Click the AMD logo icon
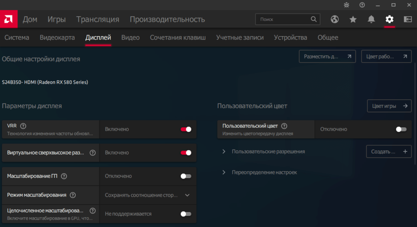The image size is (417, 227). click(x=8, y=19)
